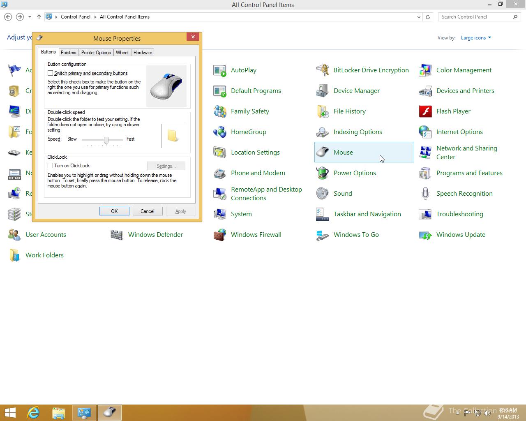Image resolution: width=526 pixels, height=421 pixels.
Task: Click Cancel in Mouse Properties
Action: point(148,211)
